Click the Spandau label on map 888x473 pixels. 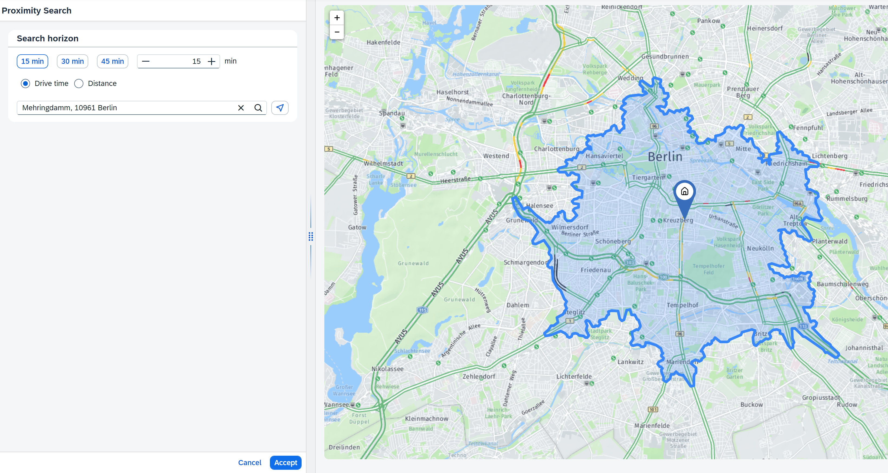pos(392,113)
